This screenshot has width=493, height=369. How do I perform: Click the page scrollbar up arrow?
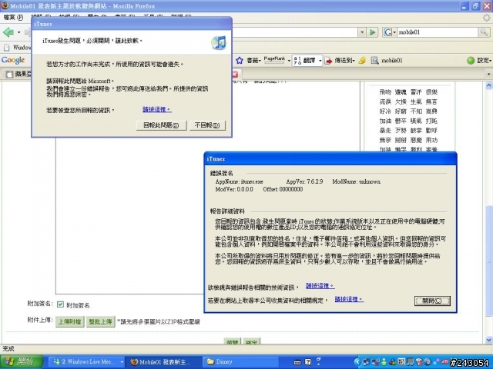[x=489, y=85]
